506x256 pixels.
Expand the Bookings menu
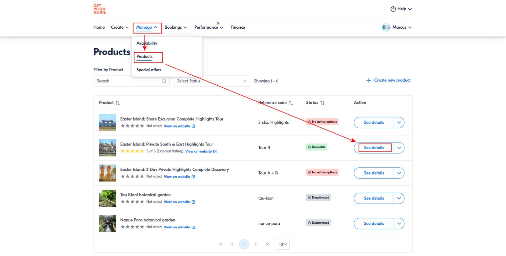(x=176, y=27)
